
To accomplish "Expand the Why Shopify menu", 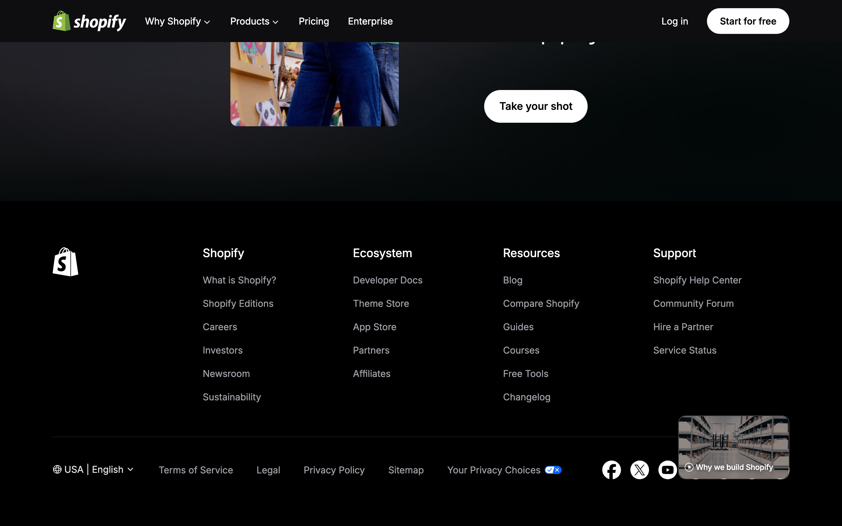I will tap(177, 21).
